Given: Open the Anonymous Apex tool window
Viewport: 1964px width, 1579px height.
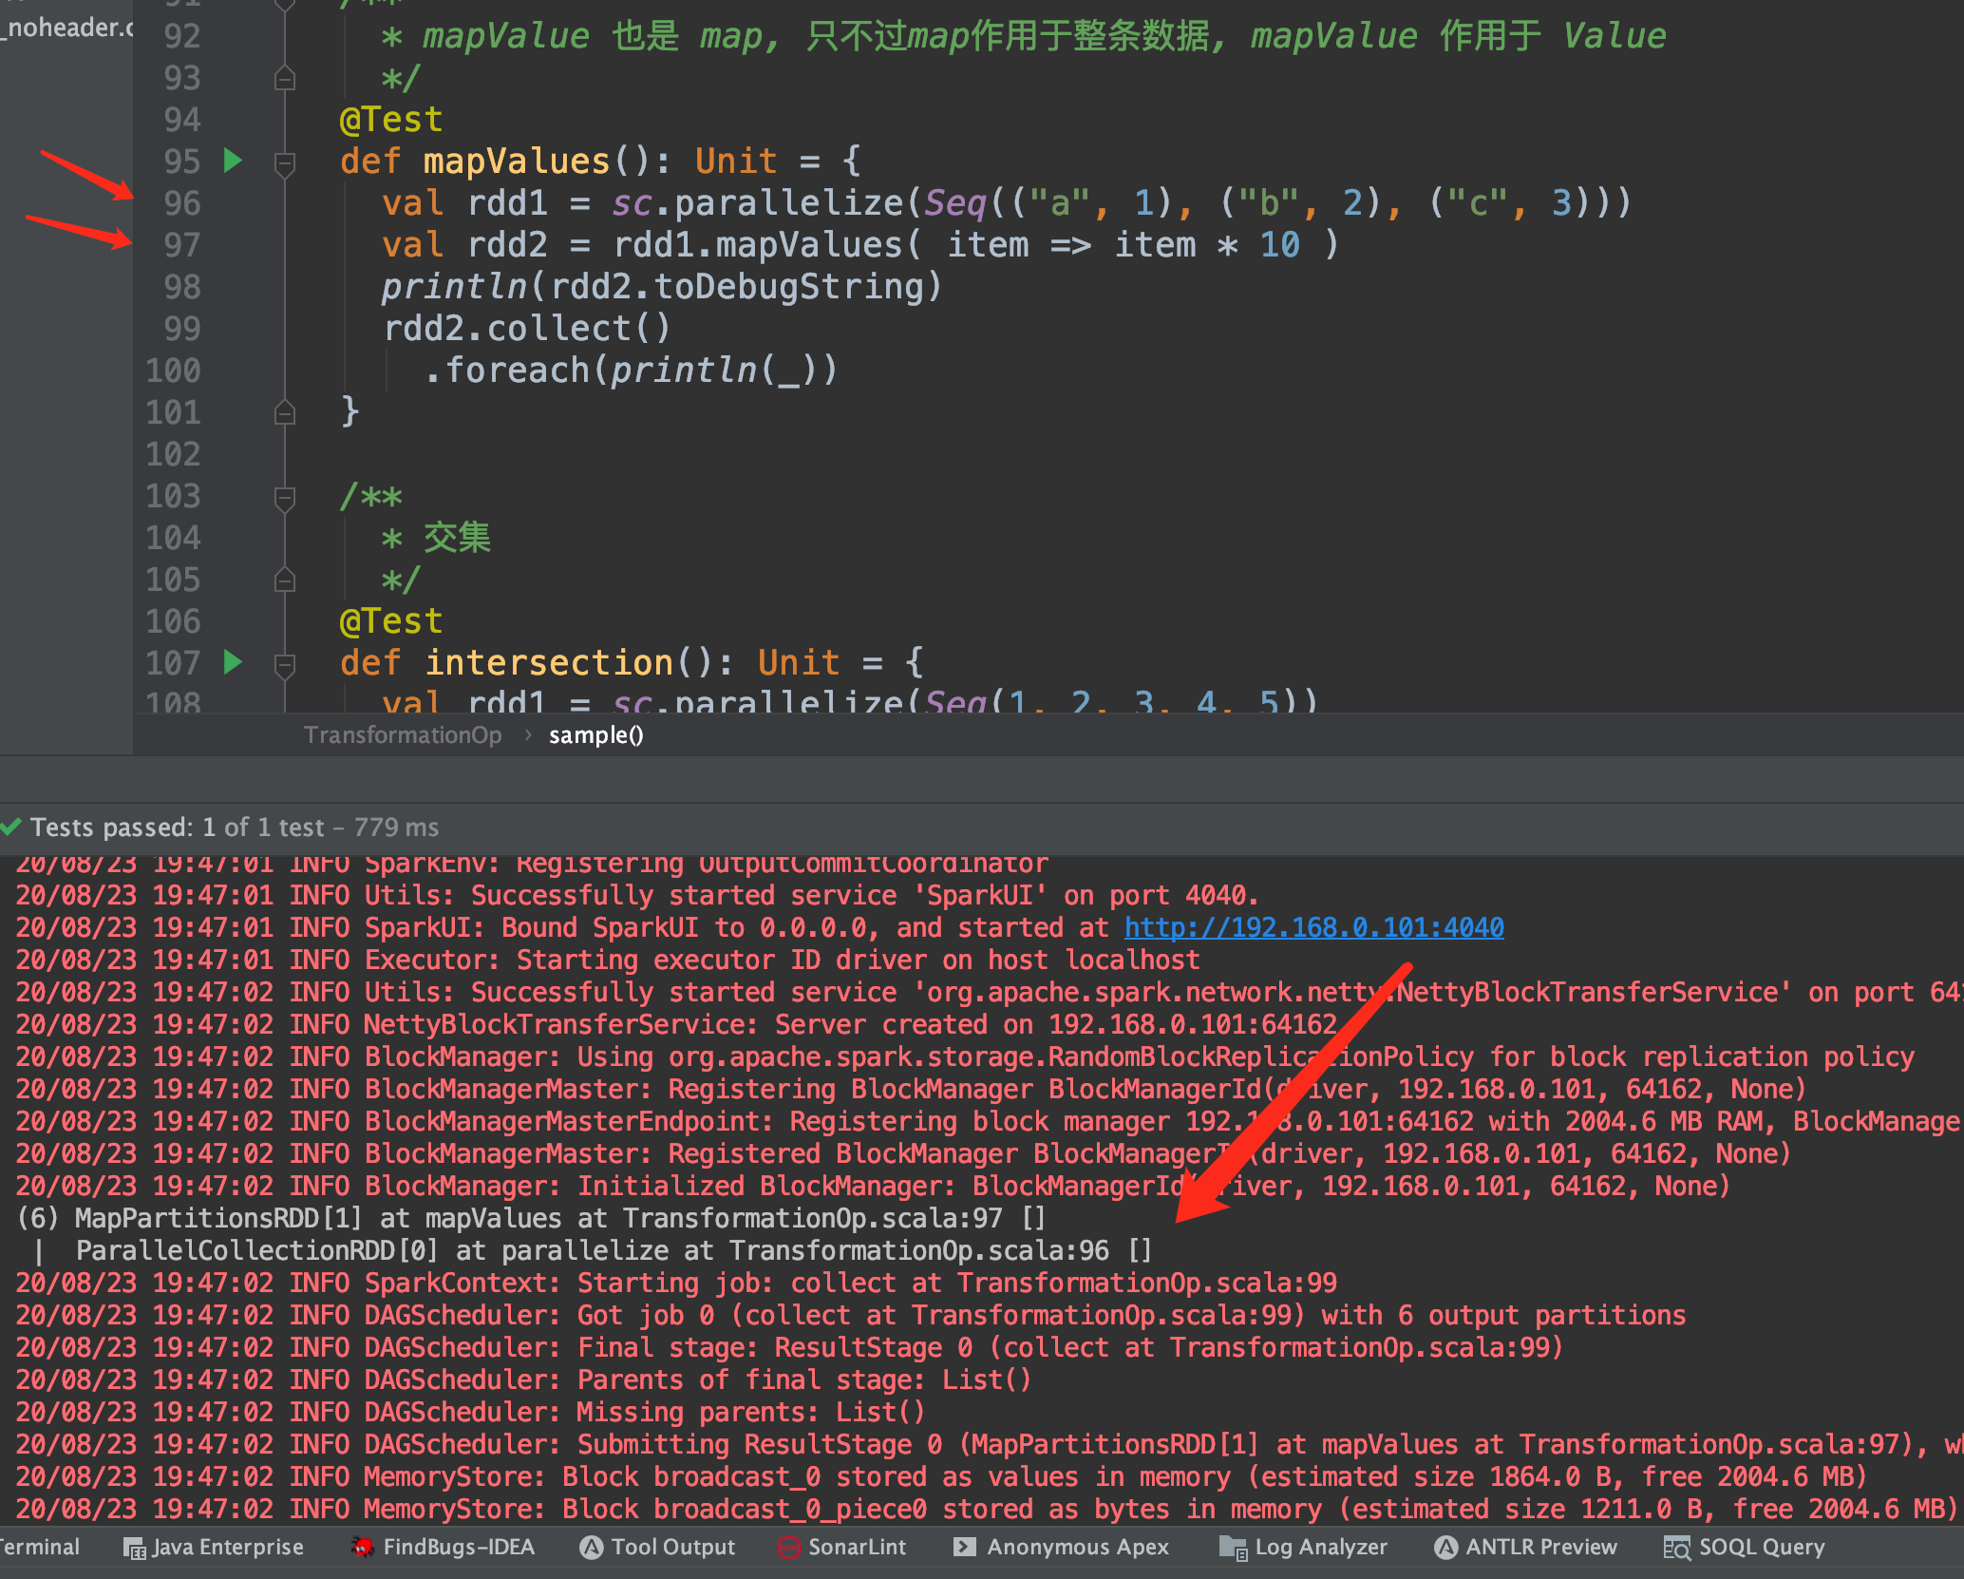Looking at the screenshot, I should point(1061,1548).
